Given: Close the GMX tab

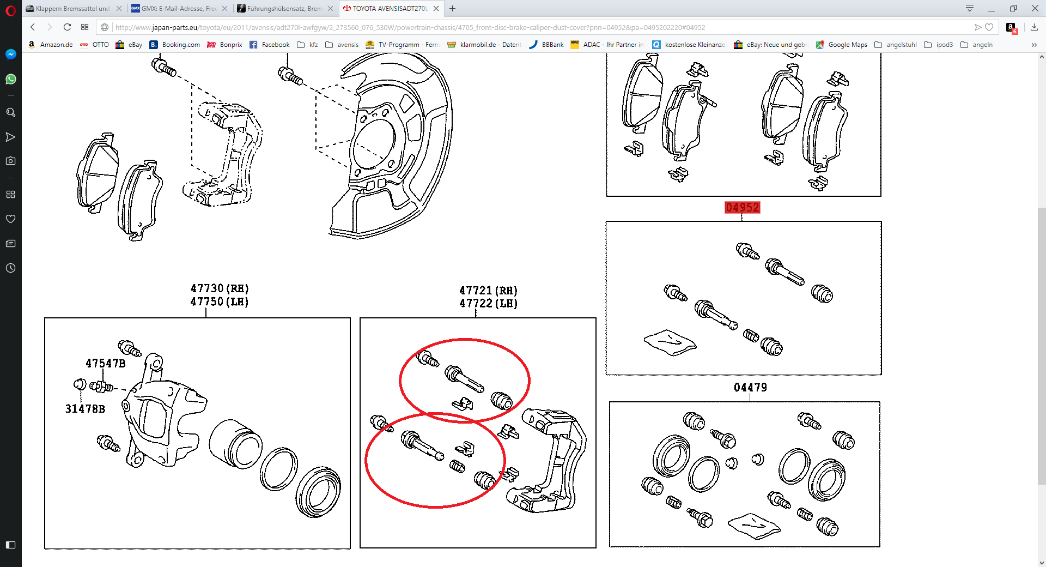Looking at the screenshot, I should 224,8.
